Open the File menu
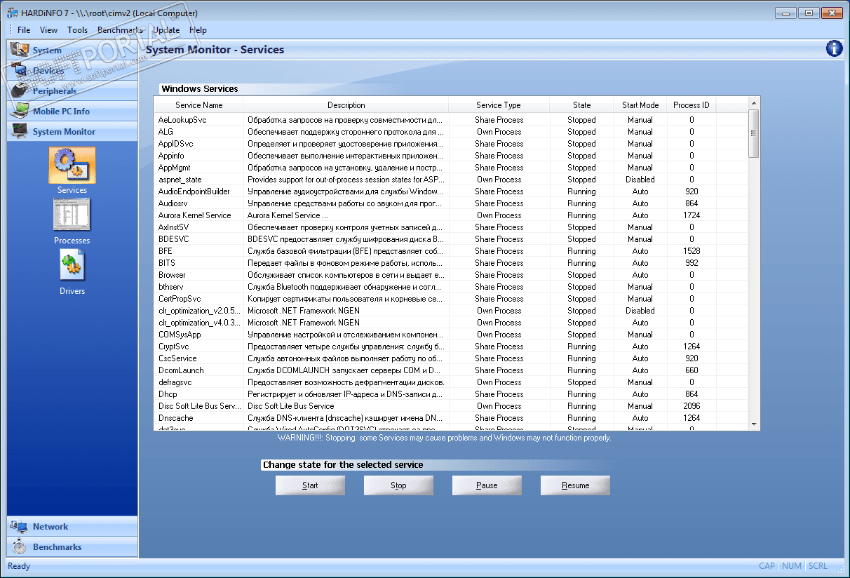850x578 pixels. (24, 30)
